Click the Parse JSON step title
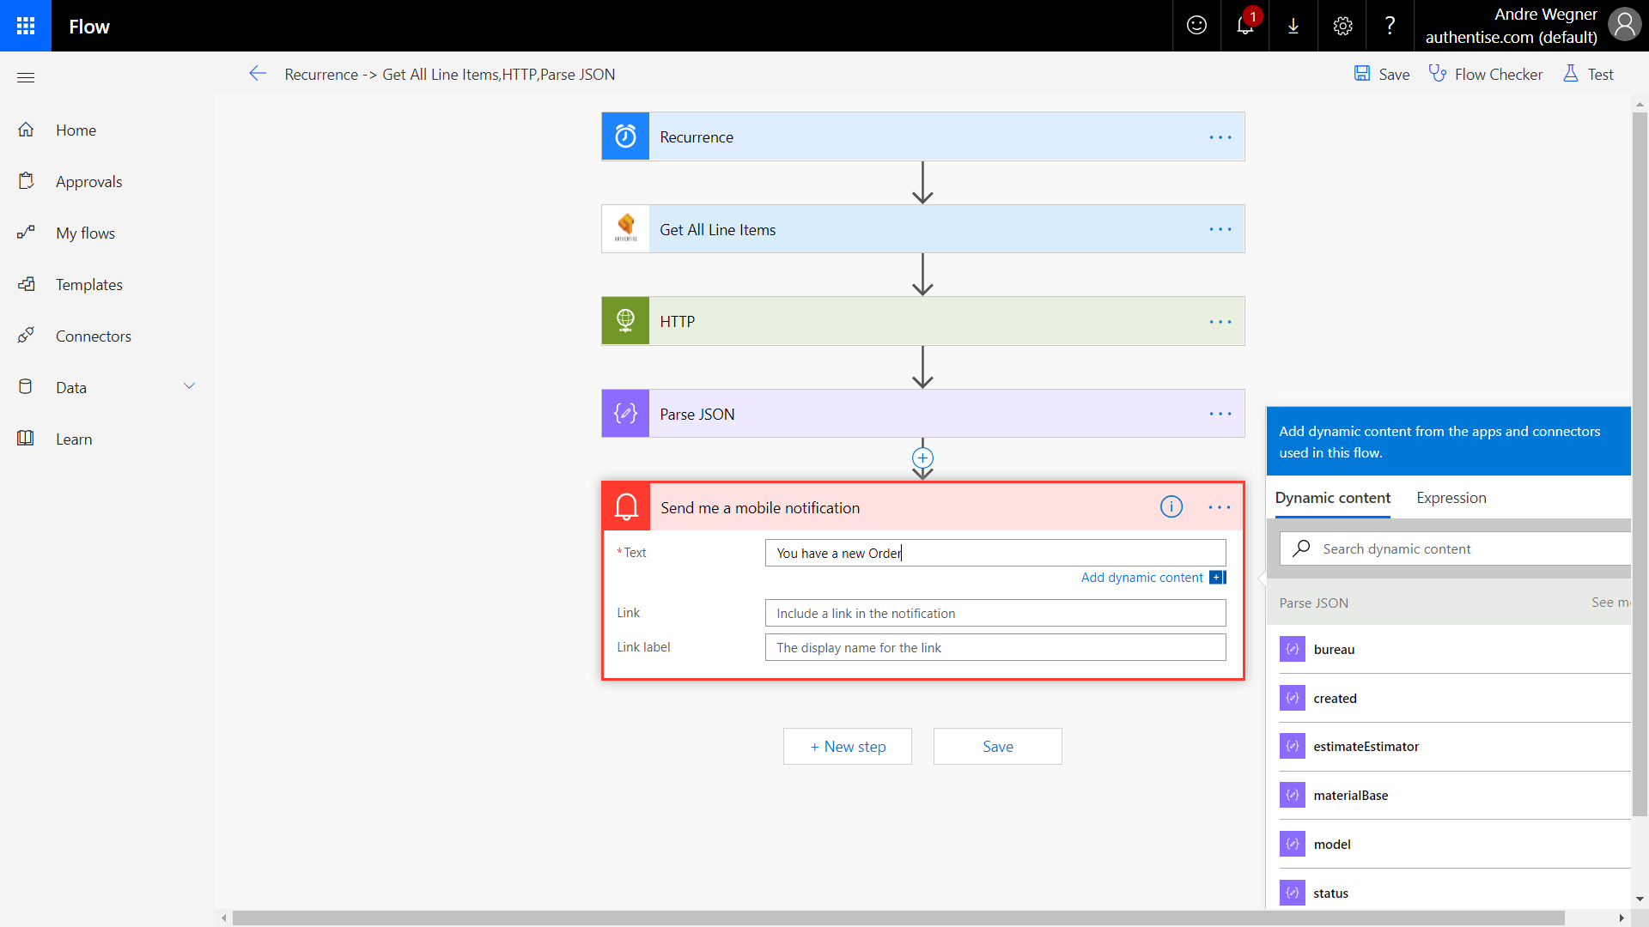Image resolution: width=1649 pixels, height=927 pixels. click(697, 415)
